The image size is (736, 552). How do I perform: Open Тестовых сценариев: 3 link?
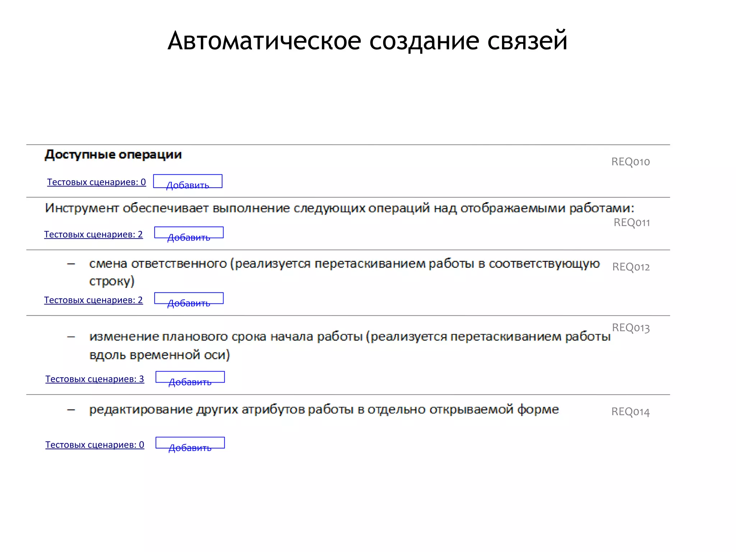tap(95, 379)
